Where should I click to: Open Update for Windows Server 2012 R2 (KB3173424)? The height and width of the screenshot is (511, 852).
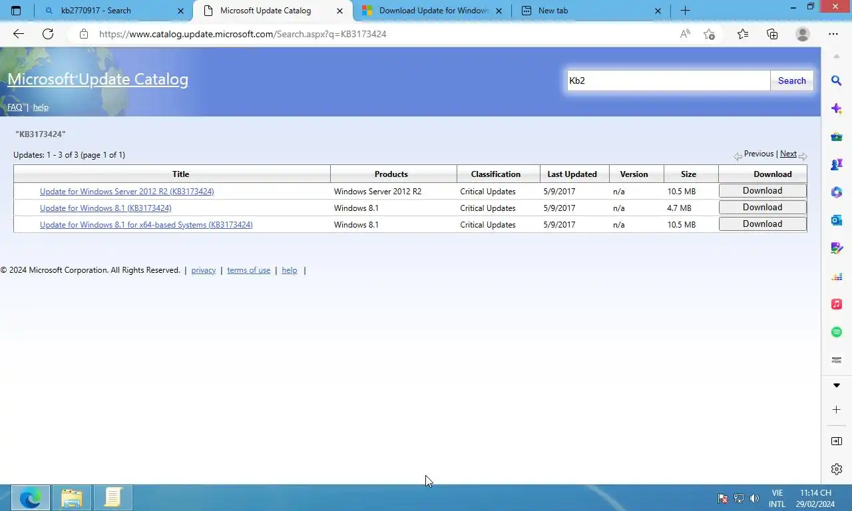(127, 192)
